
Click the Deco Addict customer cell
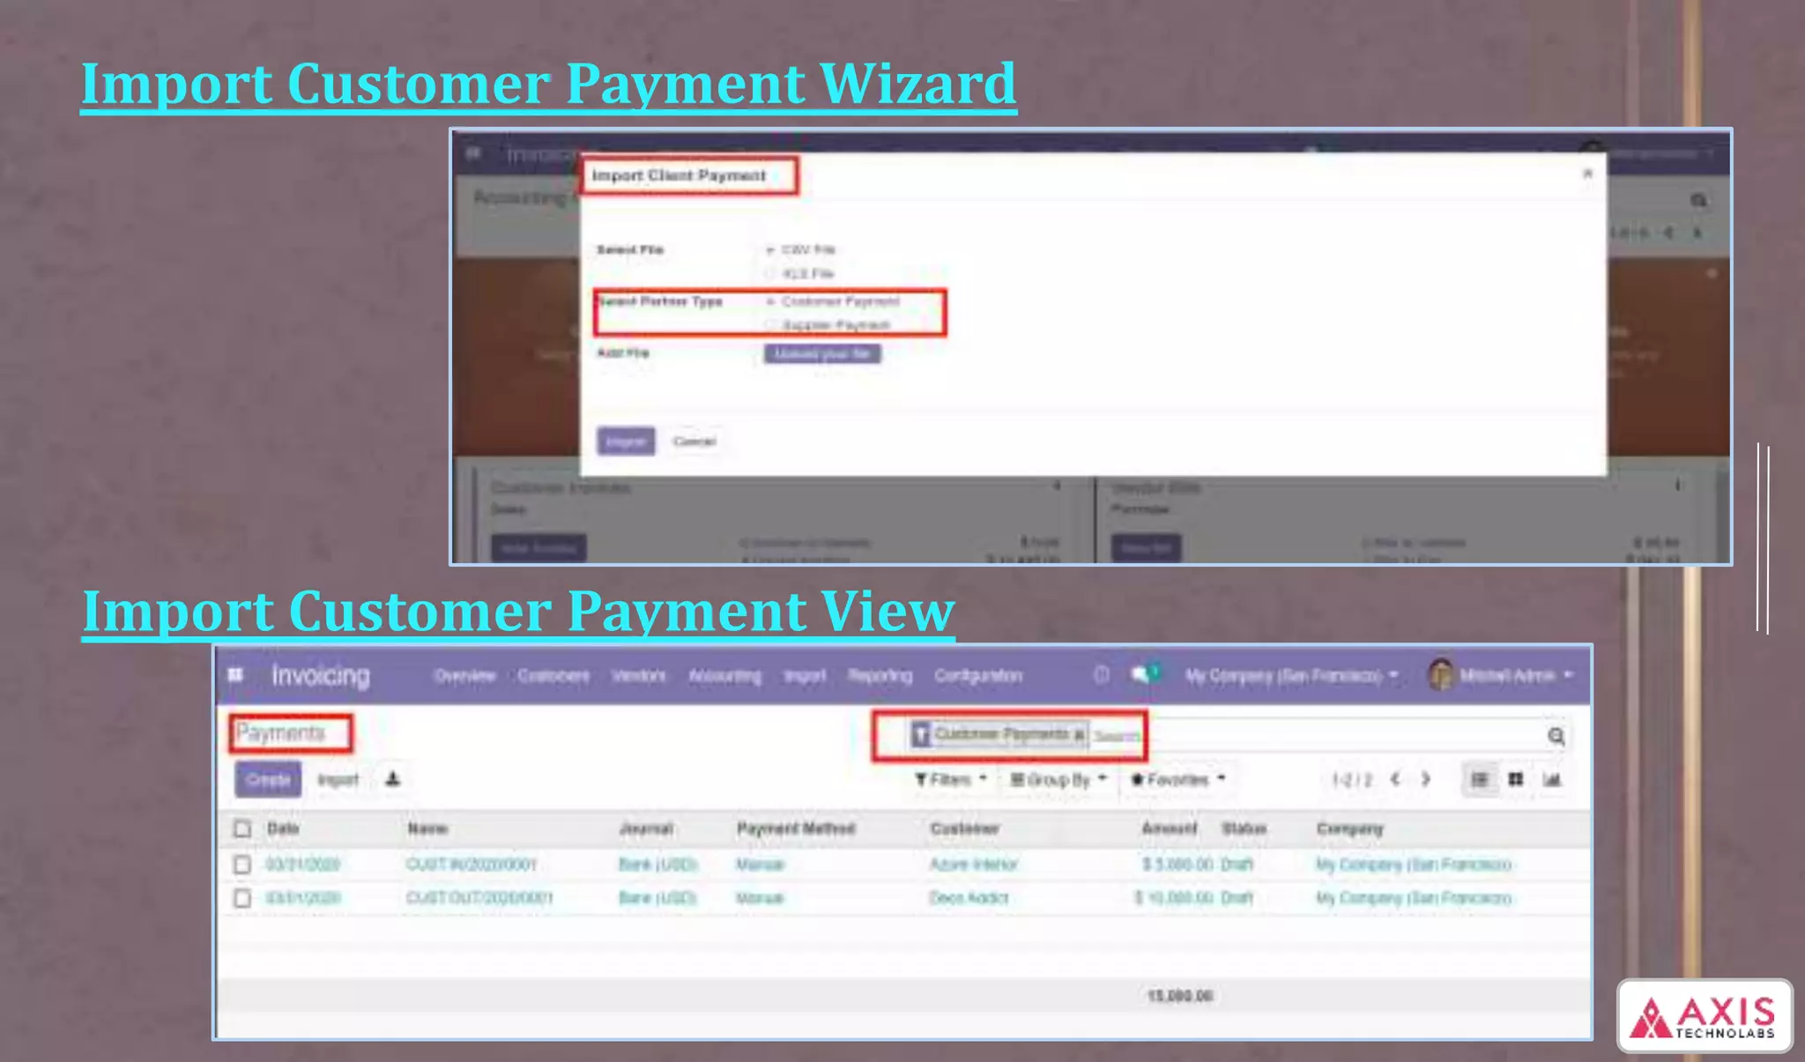pyautogui.click(x=969, y=898)
